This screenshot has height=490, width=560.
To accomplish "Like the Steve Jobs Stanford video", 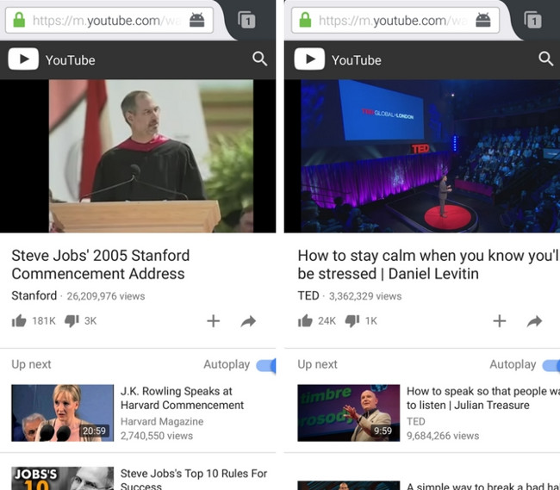I will click(19, 321).
